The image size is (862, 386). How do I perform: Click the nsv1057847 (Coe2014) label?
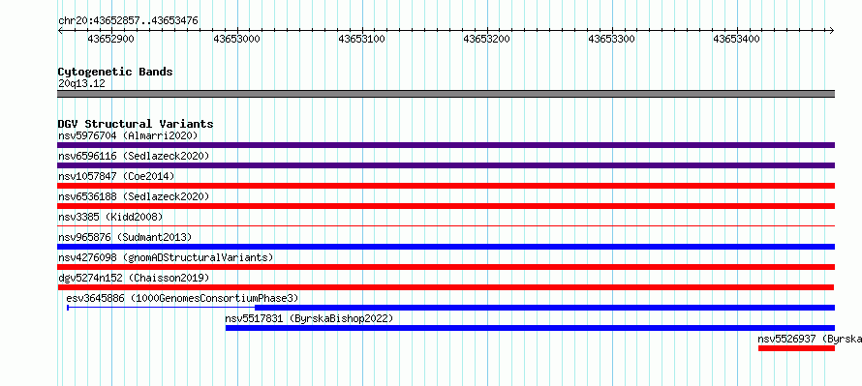(116, 176)
